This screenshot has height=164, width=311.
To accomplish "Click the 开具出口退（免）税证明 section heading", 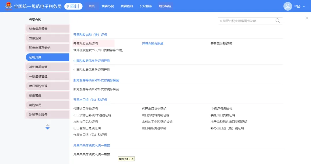I will (x=90, y=100).
